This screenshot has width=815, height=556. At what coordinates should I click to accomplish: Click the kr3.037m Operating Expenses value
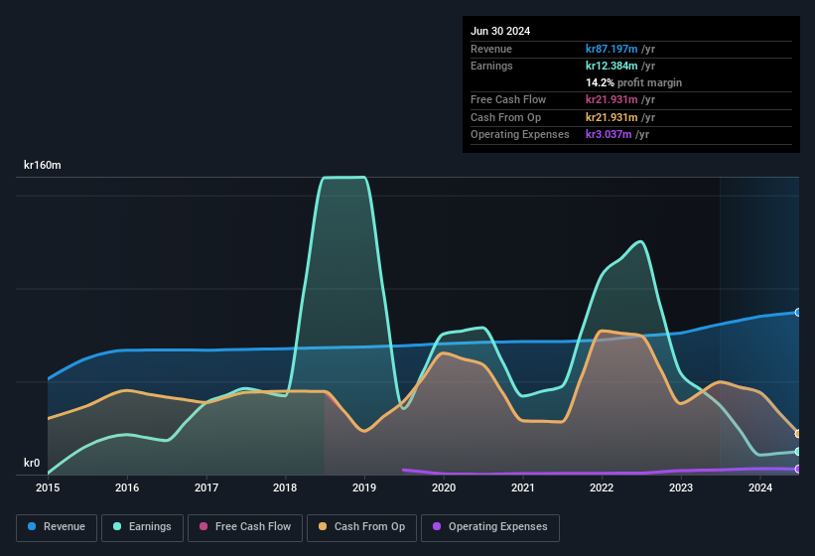[609, 134]
